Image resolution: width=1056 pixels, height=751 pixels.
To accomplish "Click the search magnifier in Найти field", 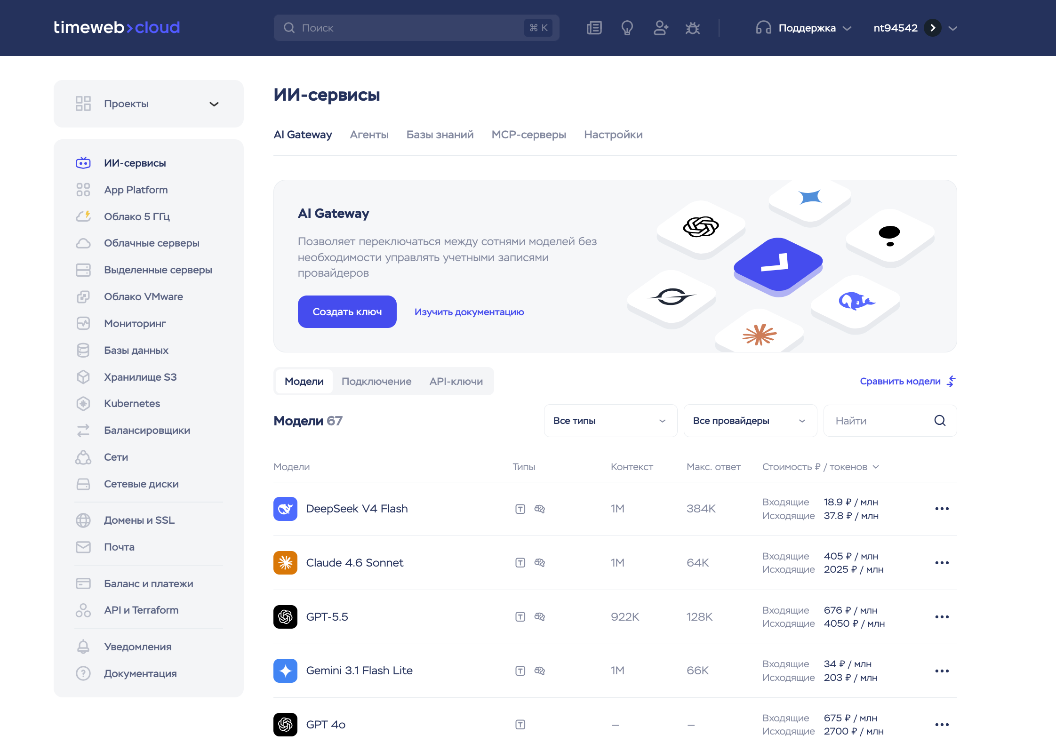I will tap(940, 421).
